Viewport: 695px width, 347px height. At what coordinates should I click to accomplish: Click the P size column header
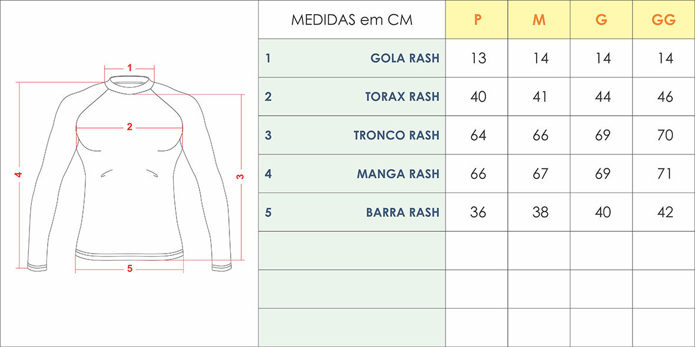click(x=478, y=20)
